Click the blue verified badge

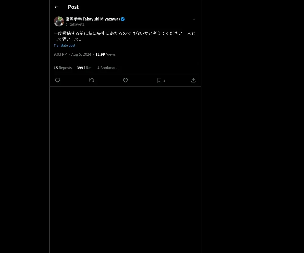(x=123, y=19)
